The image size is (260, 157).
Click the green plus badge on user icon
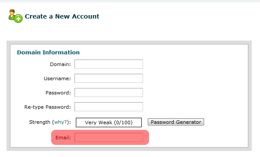[x=18, y=19]
